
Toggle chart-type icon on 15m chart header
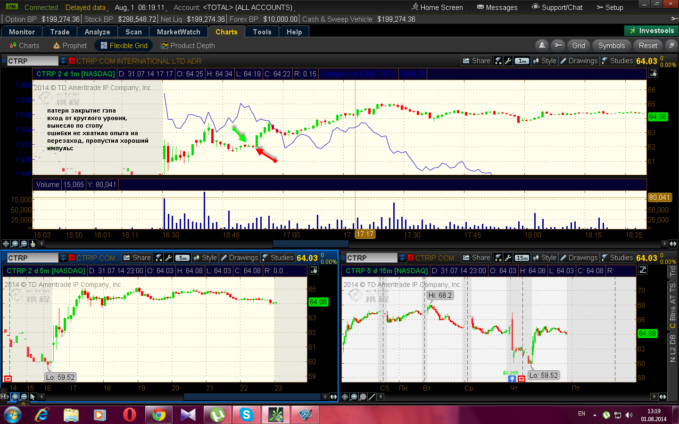point(643,270)
